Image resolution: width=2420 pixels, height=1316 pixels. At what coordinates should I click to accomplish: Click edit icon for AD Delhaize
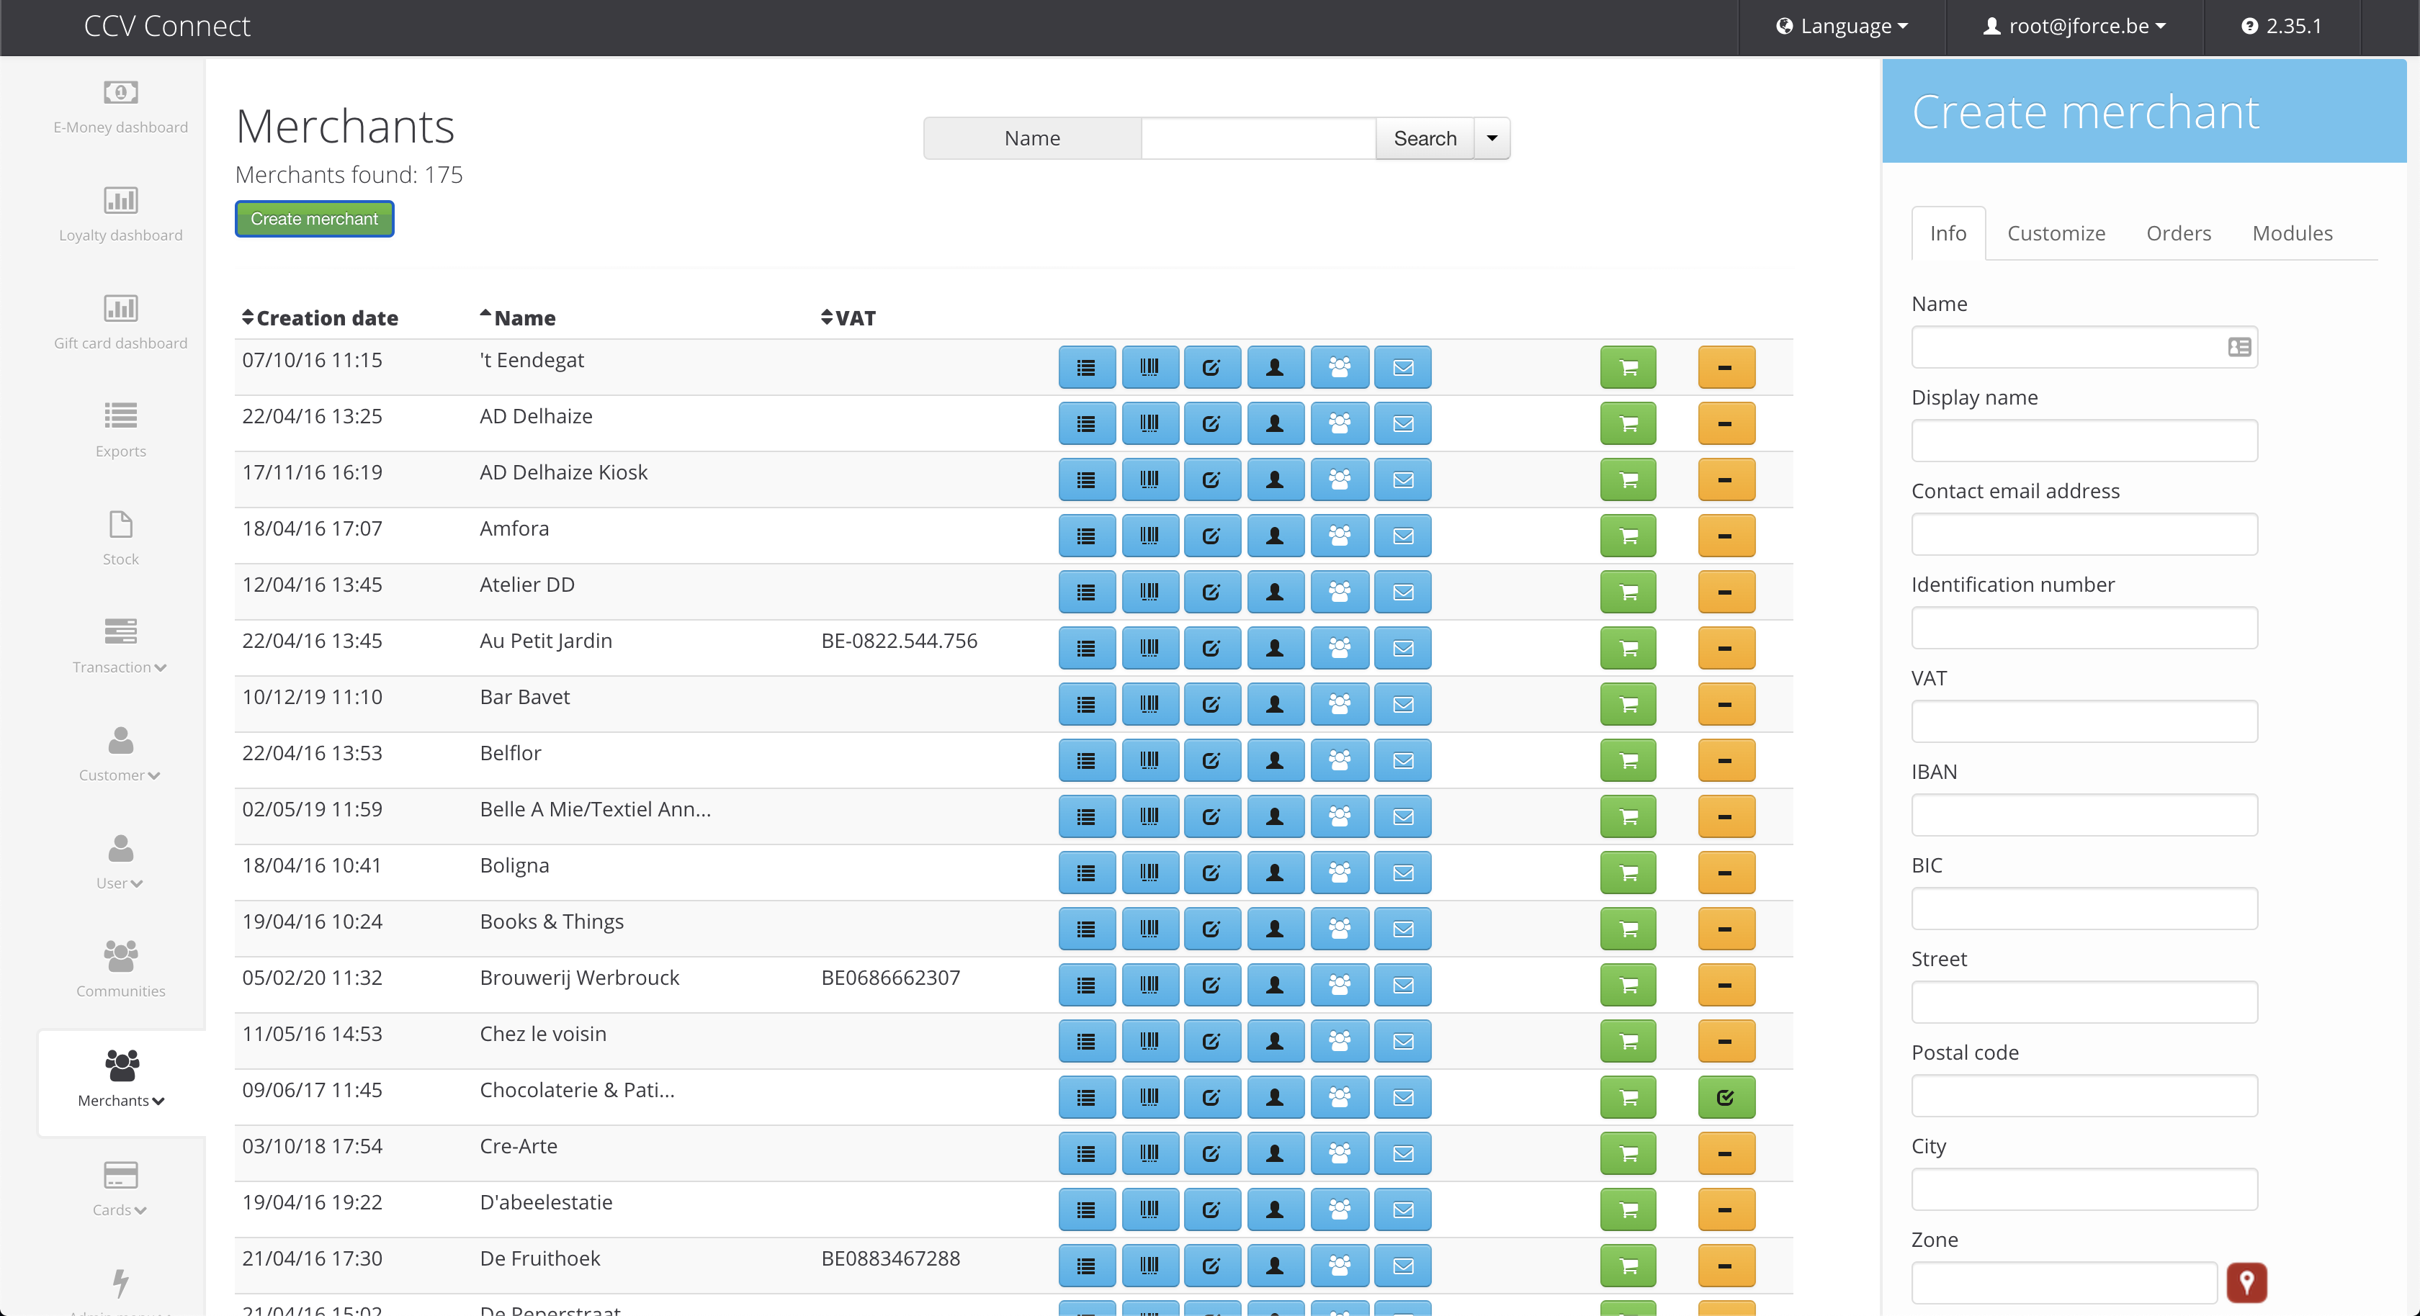pos(1212,423)
